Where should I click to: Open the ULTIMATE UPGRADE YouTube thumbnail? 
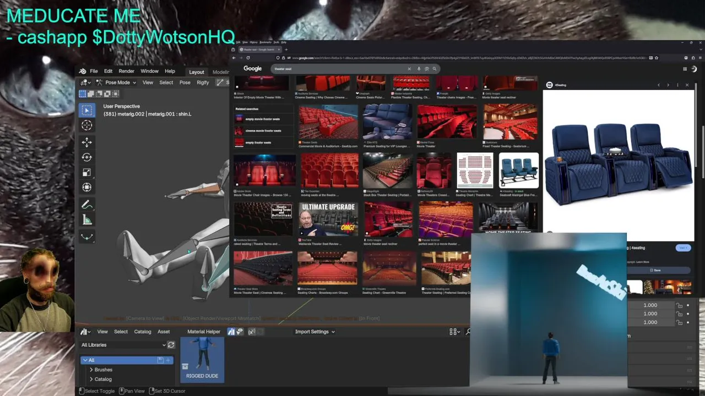(328, 219)
